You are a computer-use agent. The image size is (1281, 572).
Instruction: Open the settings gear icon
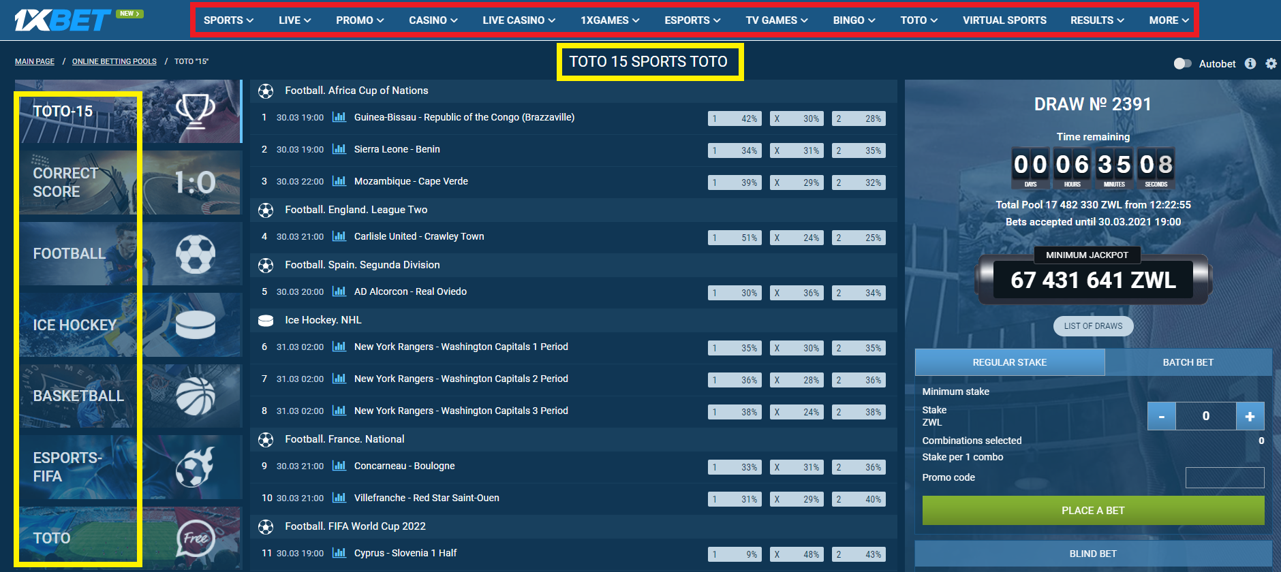point(1271,63)
